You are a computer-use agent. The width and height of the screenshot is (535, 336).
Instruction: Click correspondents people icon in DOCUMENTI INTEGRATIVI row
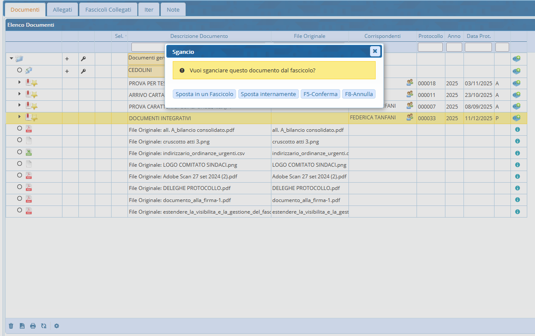pos(410,117)
